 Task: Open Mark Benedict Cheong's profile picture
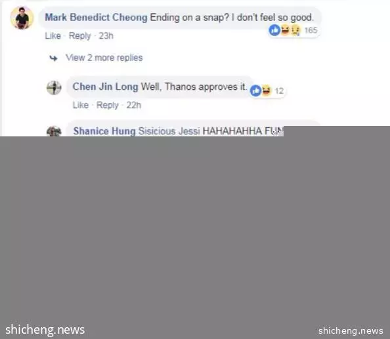pos(22,18)
